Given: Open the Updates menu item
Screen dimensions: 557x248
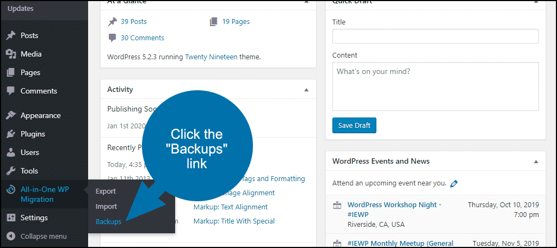Looking at the screenshot, I should click(20, 9).
